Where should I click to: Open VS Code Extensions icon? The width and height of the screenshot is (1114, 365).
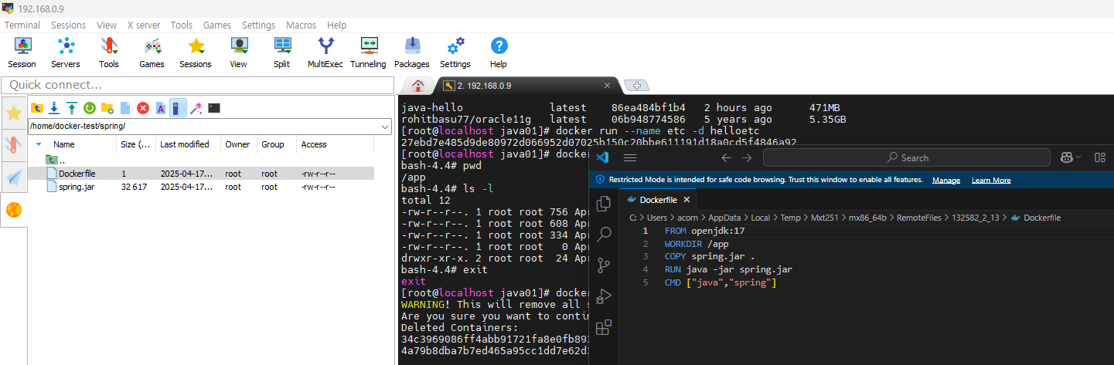(605, 326)
